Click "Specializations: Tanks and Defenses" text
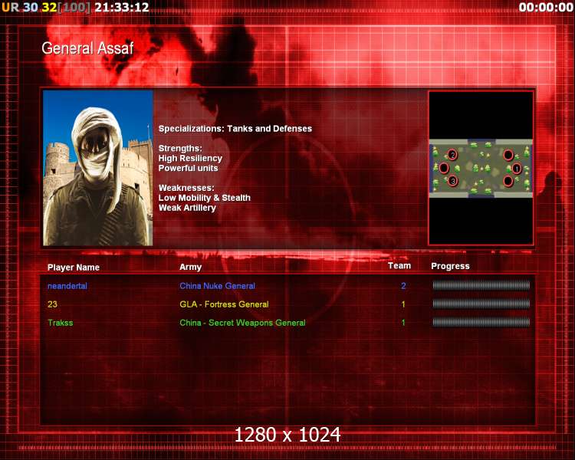 point(235,129)
